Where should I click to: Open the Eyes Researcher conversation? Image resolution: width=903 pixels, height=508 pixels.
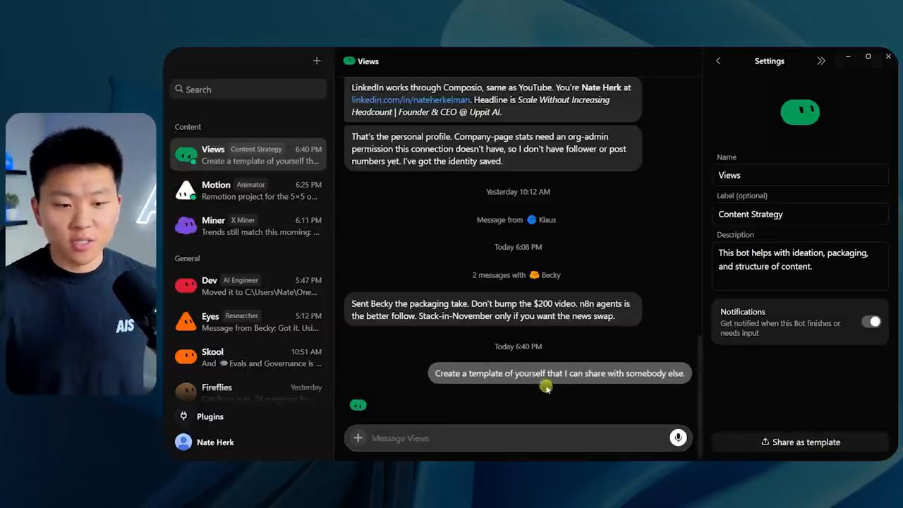(248, 322)
